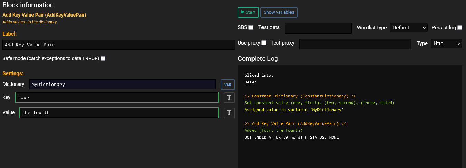The width and height of the screenshot is (466, 168).
Task: Toggle Safe mode catch exceptions checkbox
Action: 103,58
